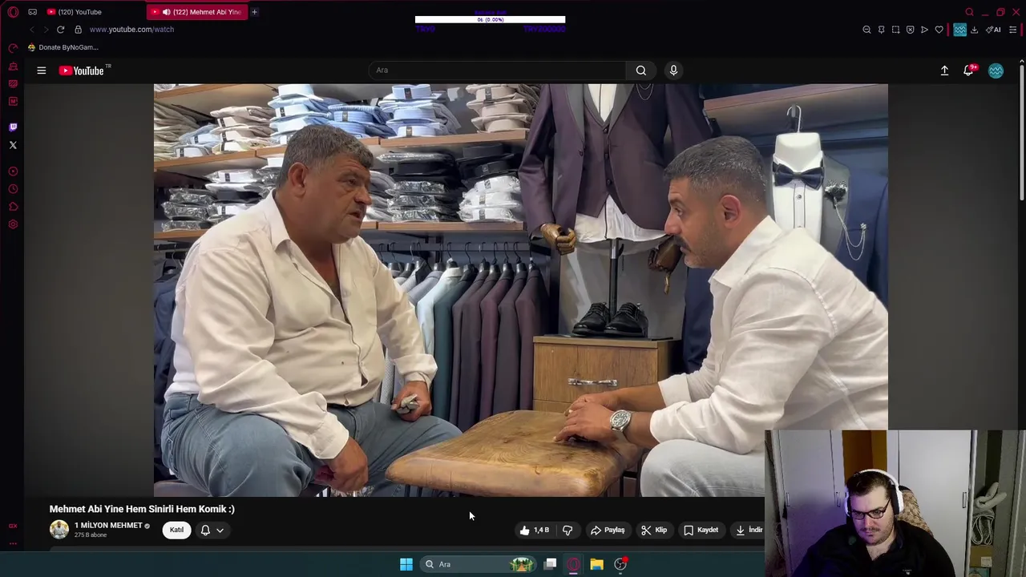Image resolution: width=1026 pixels, height=577 pixels.
Task: Open YouTube notifications bell
Action: (968, 71)
